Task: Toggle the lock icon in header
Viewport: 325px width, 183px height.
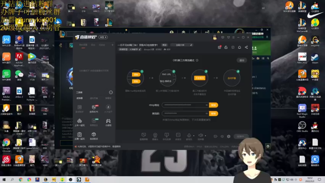Action: point(226,47)
